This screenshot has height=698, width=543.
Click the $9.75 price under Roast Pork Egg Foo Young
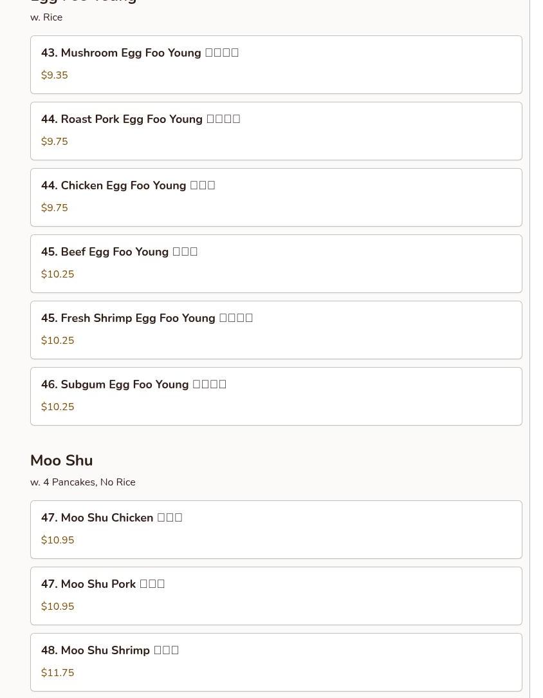pyautogui.click(x=54, y=141)
